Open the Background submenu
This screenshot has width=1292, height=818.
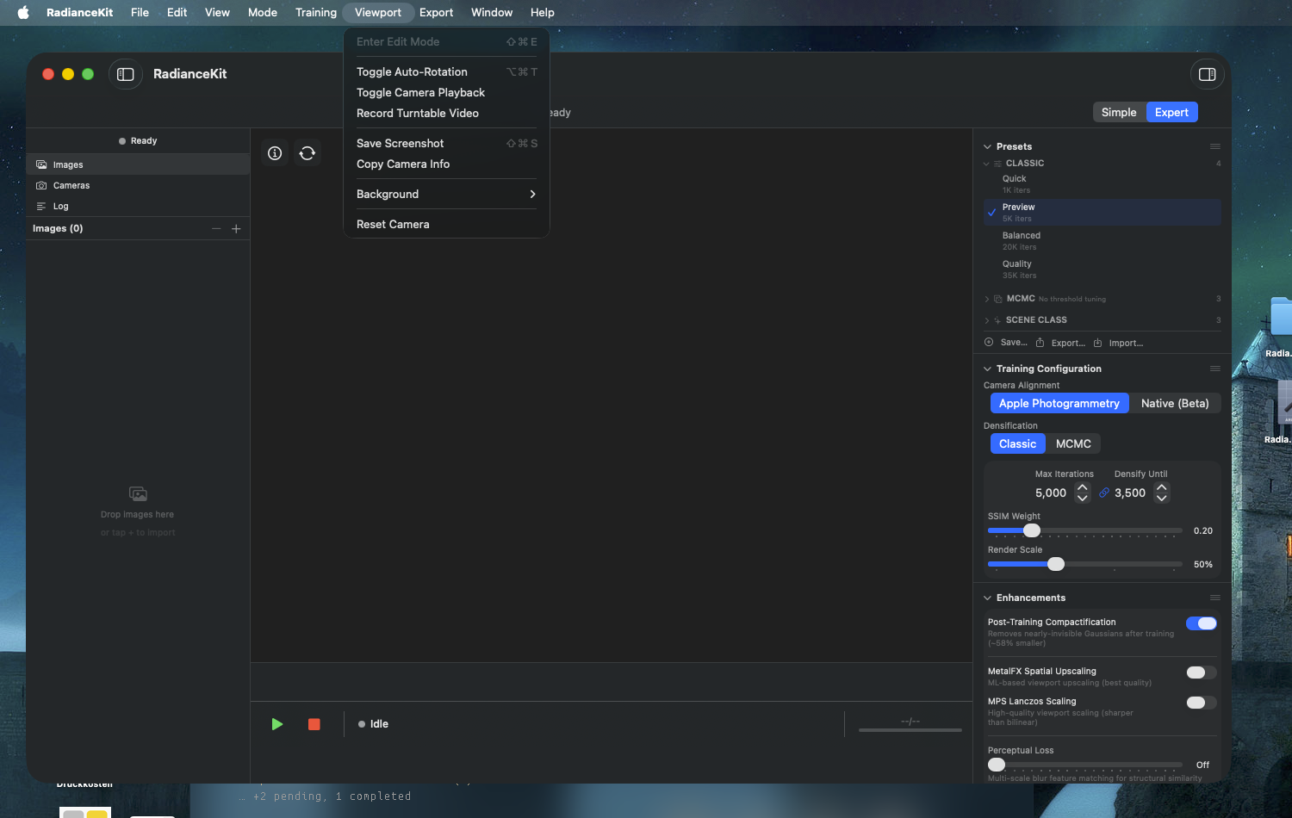446,194
